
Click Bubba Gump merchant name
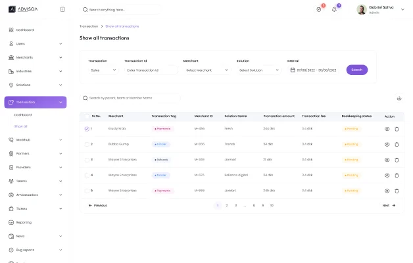point(118,144)
